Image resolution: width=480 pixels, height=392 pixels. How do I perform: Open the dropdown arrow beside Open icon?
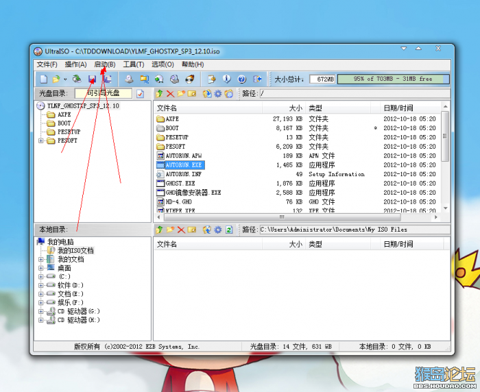[65, 79]
